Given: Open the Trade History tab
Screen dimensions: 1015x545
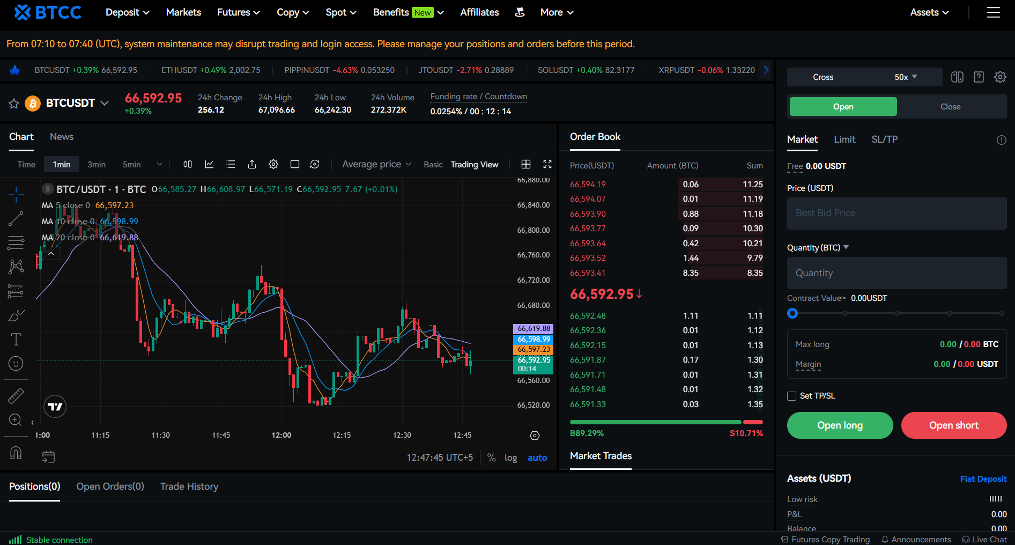Looking at the screenshot, I should [x=189, y=487].
